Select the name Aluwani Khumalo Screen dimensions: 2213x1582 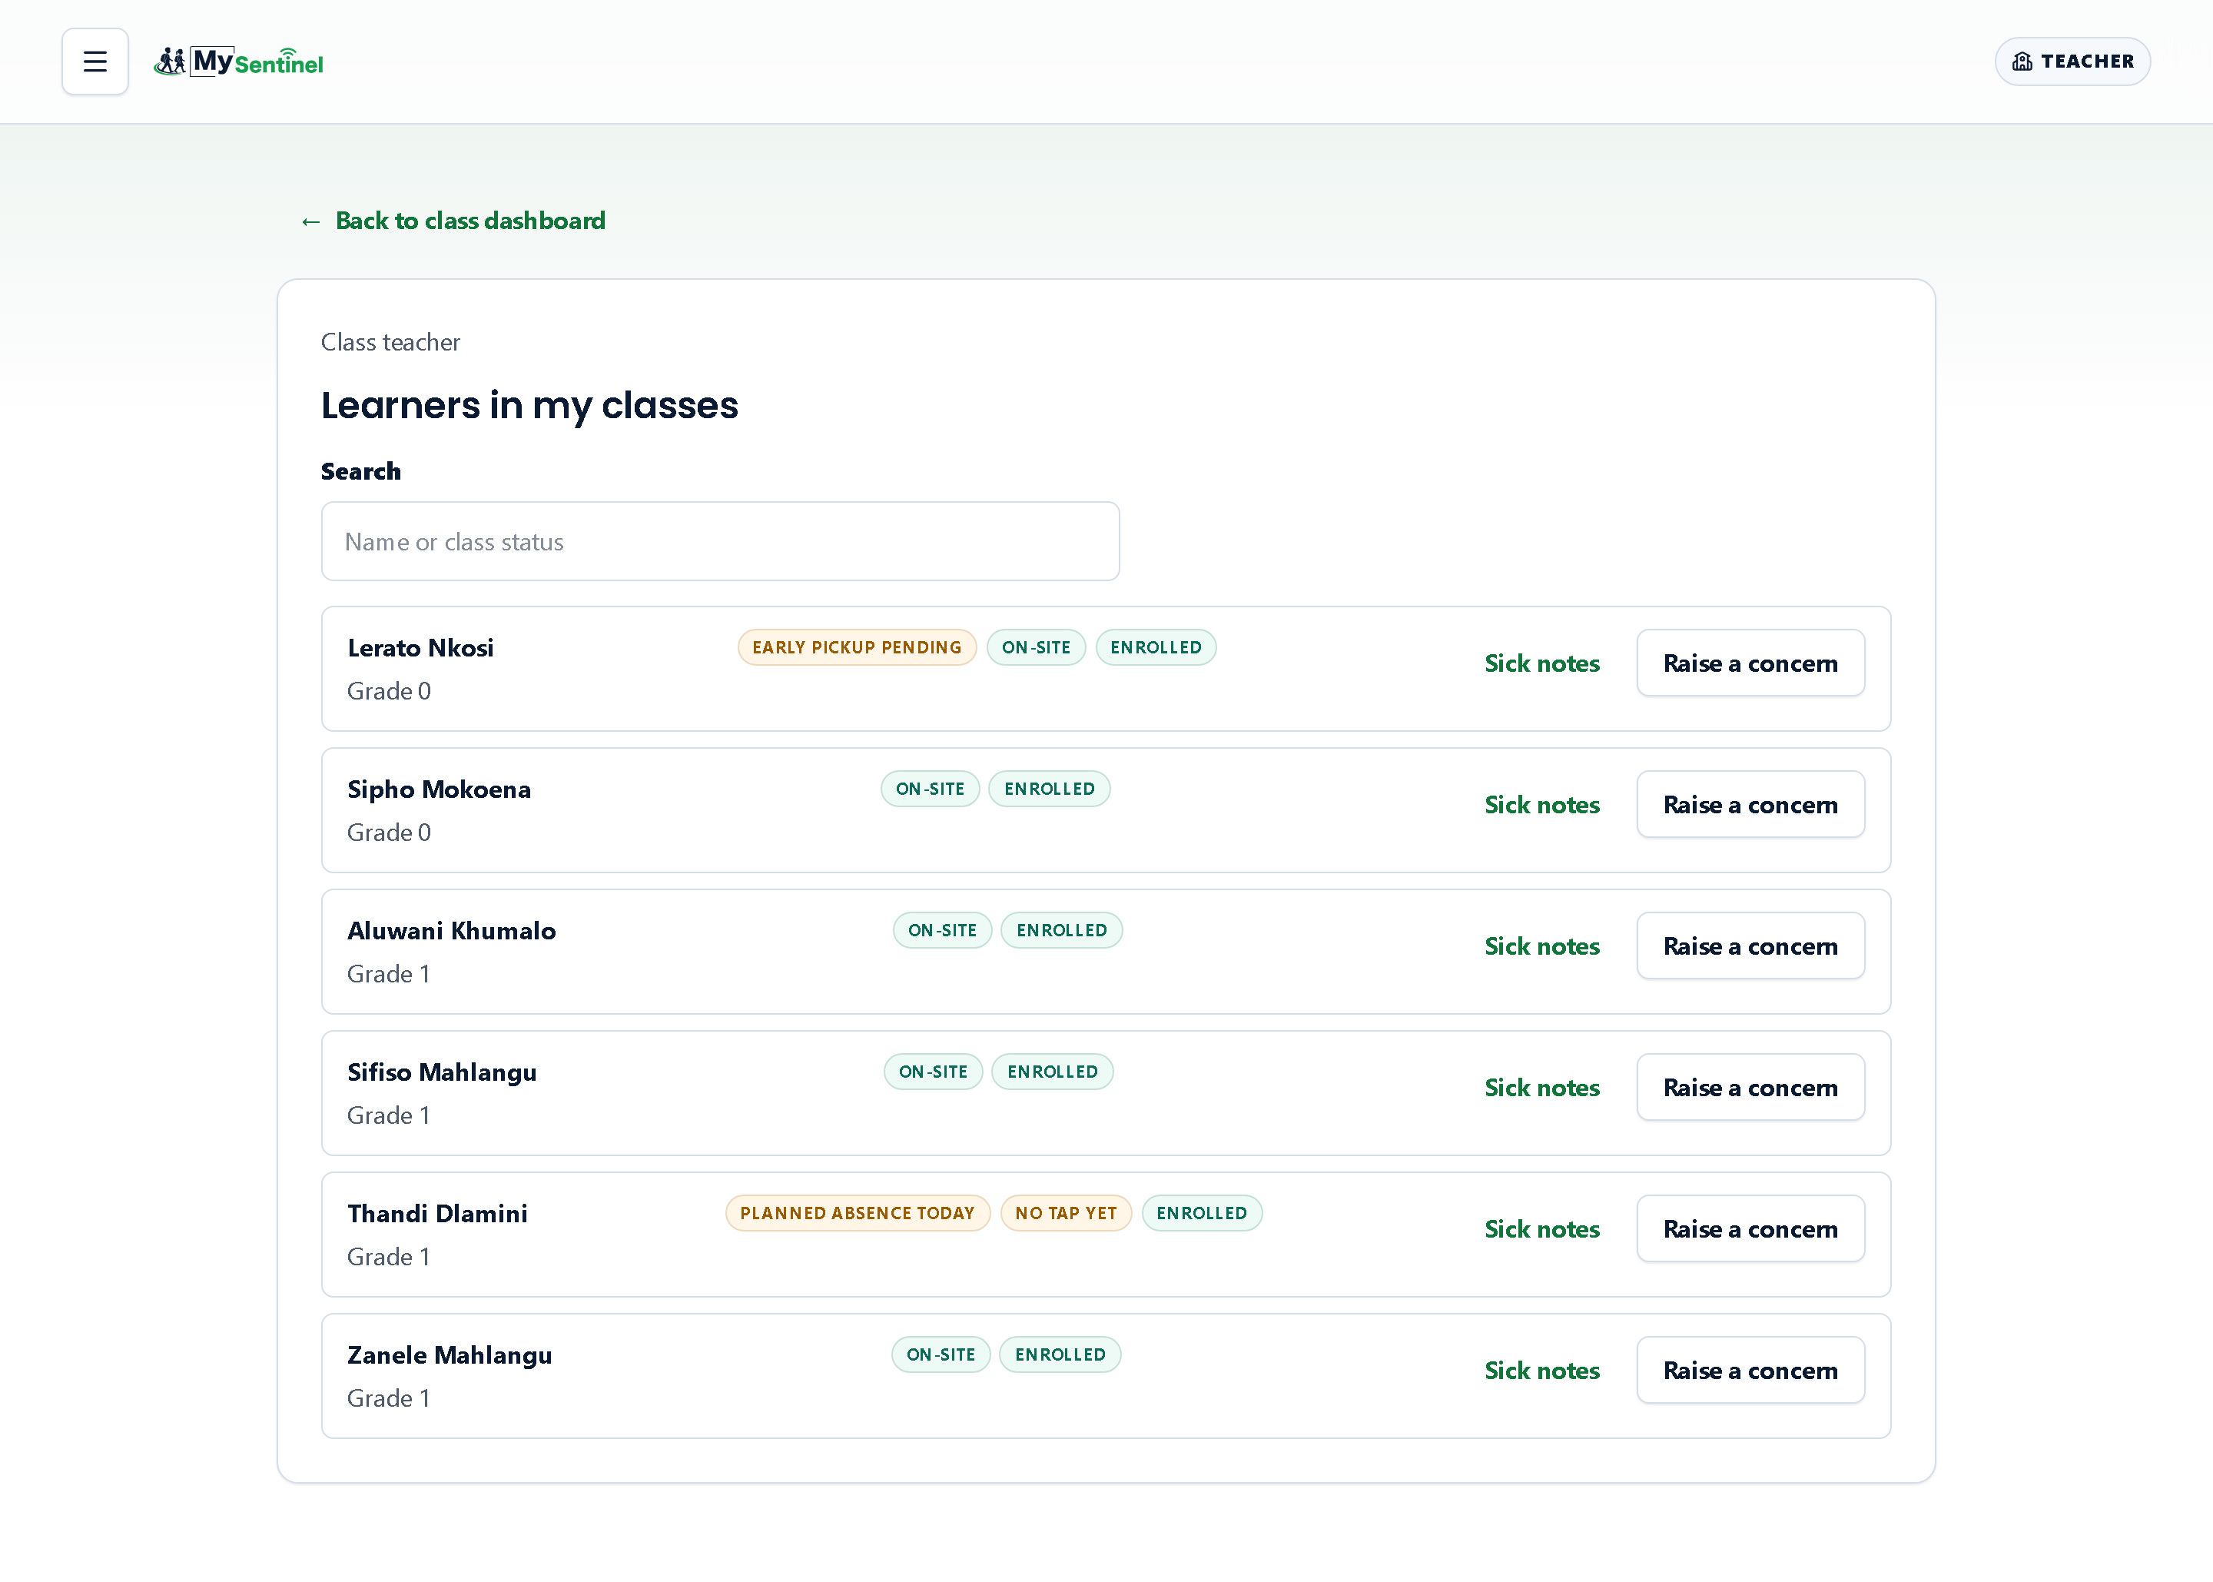(x=452, y=930)
